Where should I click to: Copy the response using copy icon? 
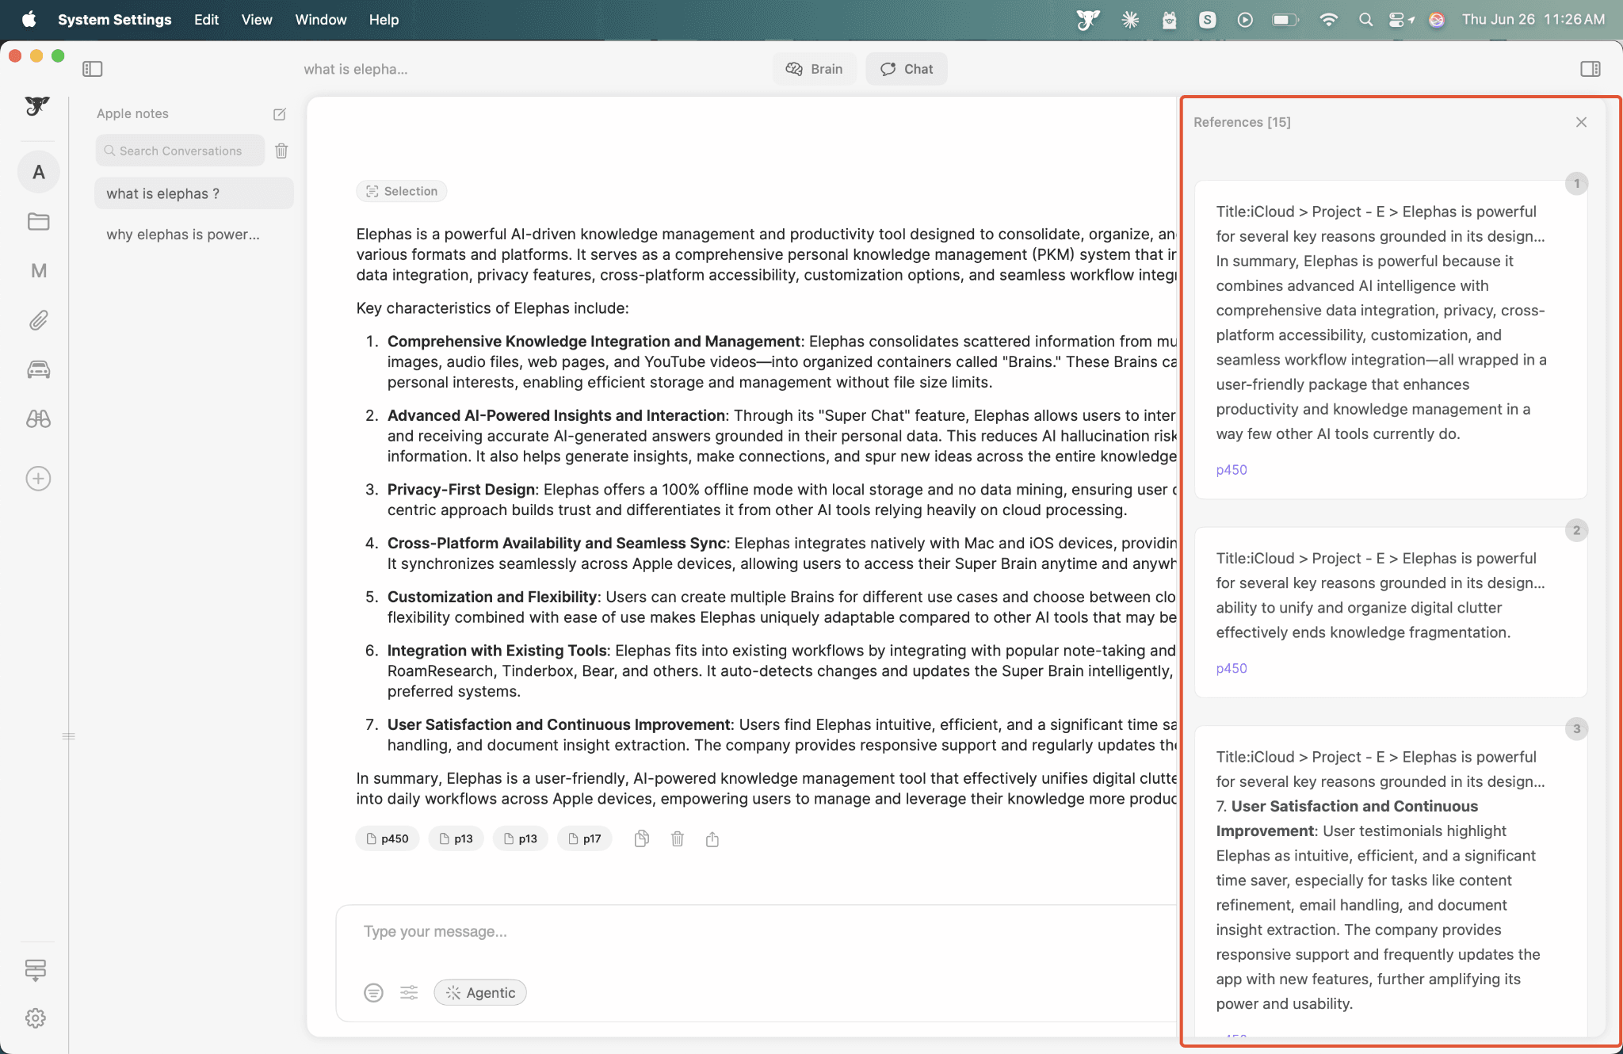[x=642, y=838]
